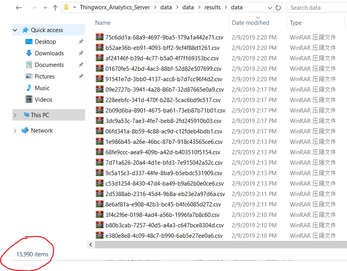The width and height of the screenshot is (347, 271).
Task: Click the forward navigation arrow
Action: tap(34, 8)
